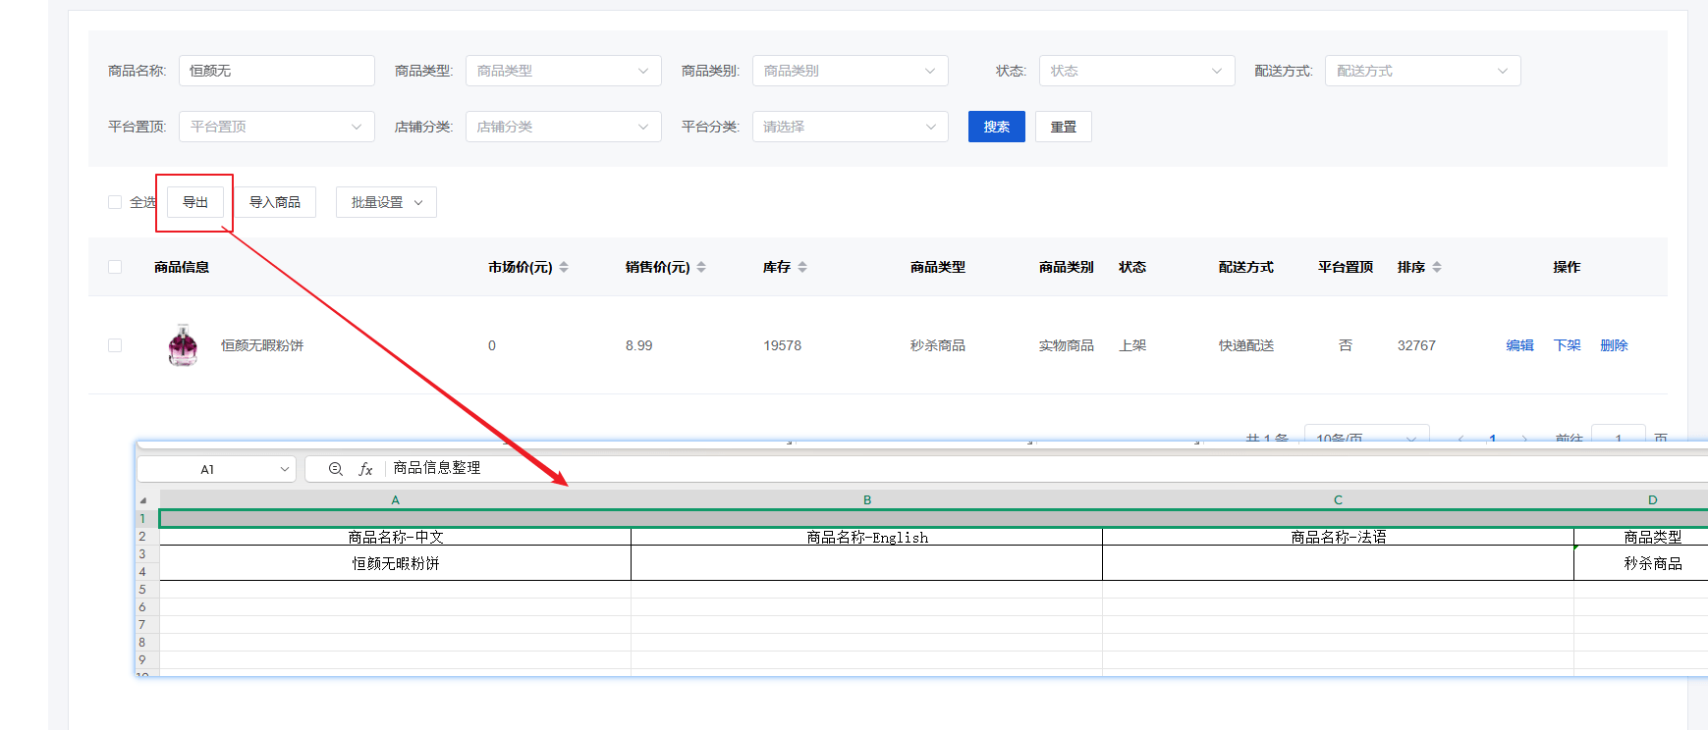Viewport: 1708px width, 730px height.
Task: Click the stock value 19578
Action: tap(783, 345)
